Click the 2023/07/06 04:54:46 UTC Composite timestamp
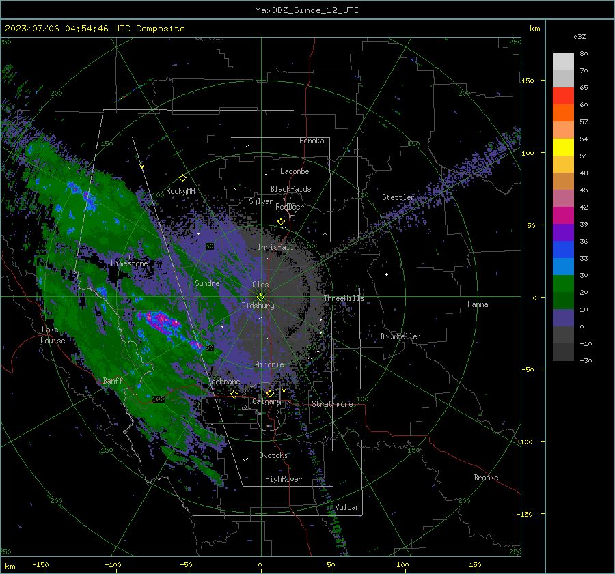 (94, 29)
